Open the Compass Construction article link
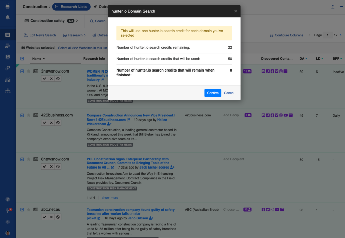 [131, 117]
